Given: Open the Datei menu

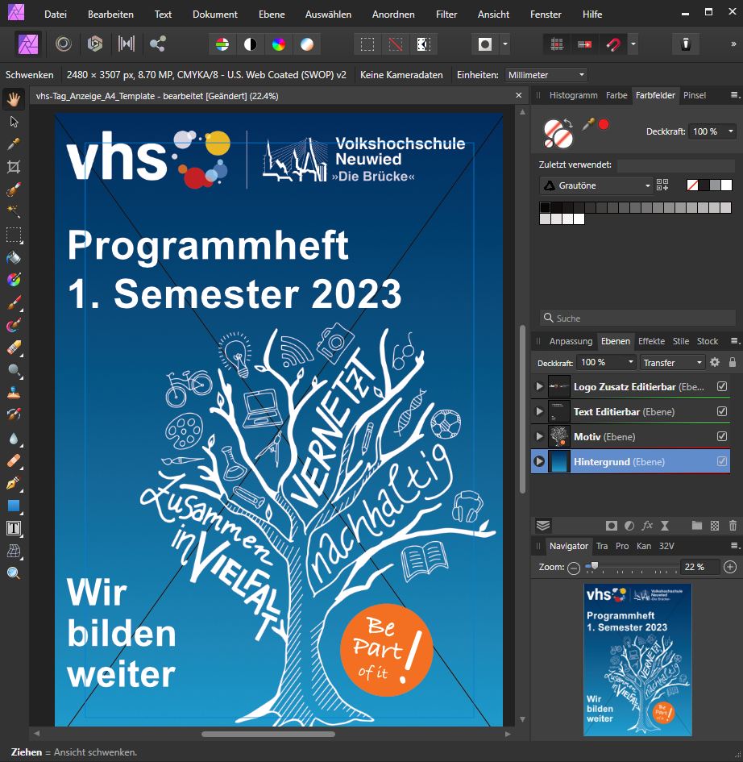Looking at the screenshot, I should (56, 14).
